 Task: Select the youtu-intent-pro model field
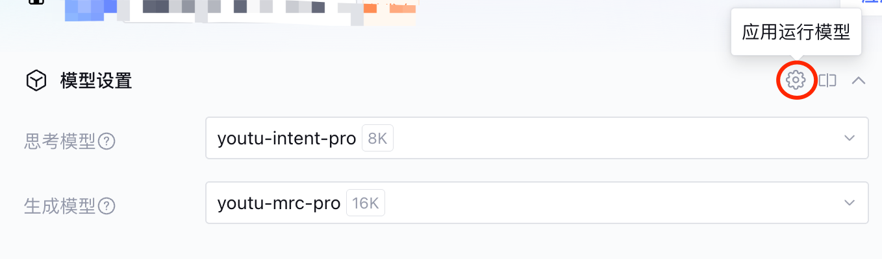pyautogui.click(x=286, y=138)
